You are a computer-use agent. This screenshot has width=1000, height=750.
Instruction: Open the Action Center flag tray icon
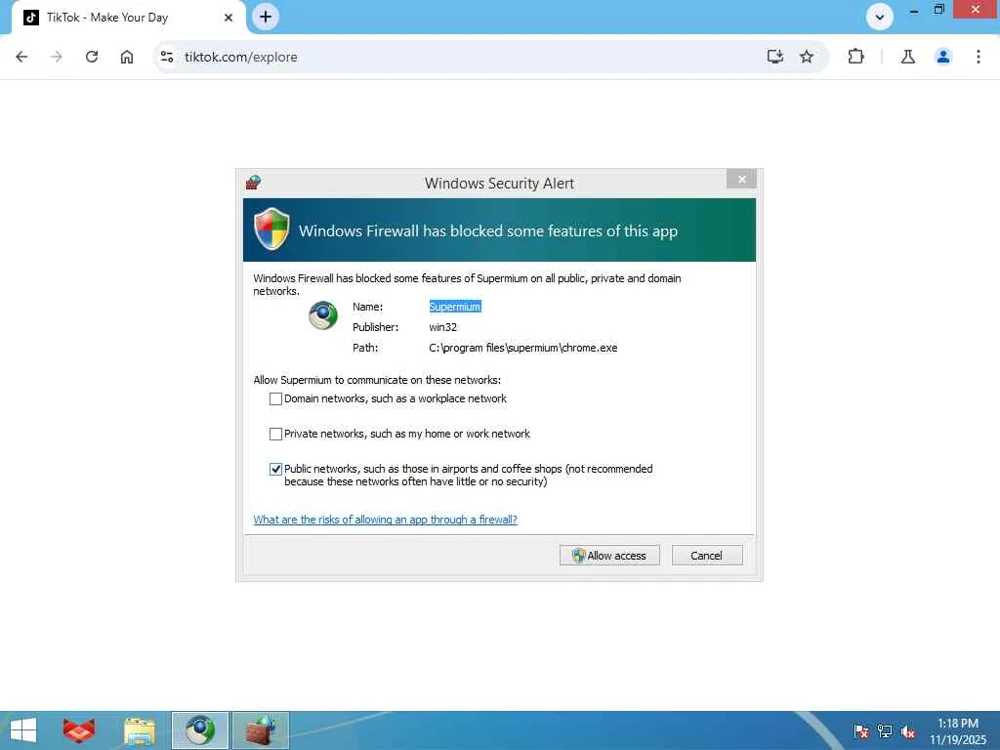[861, 730]
